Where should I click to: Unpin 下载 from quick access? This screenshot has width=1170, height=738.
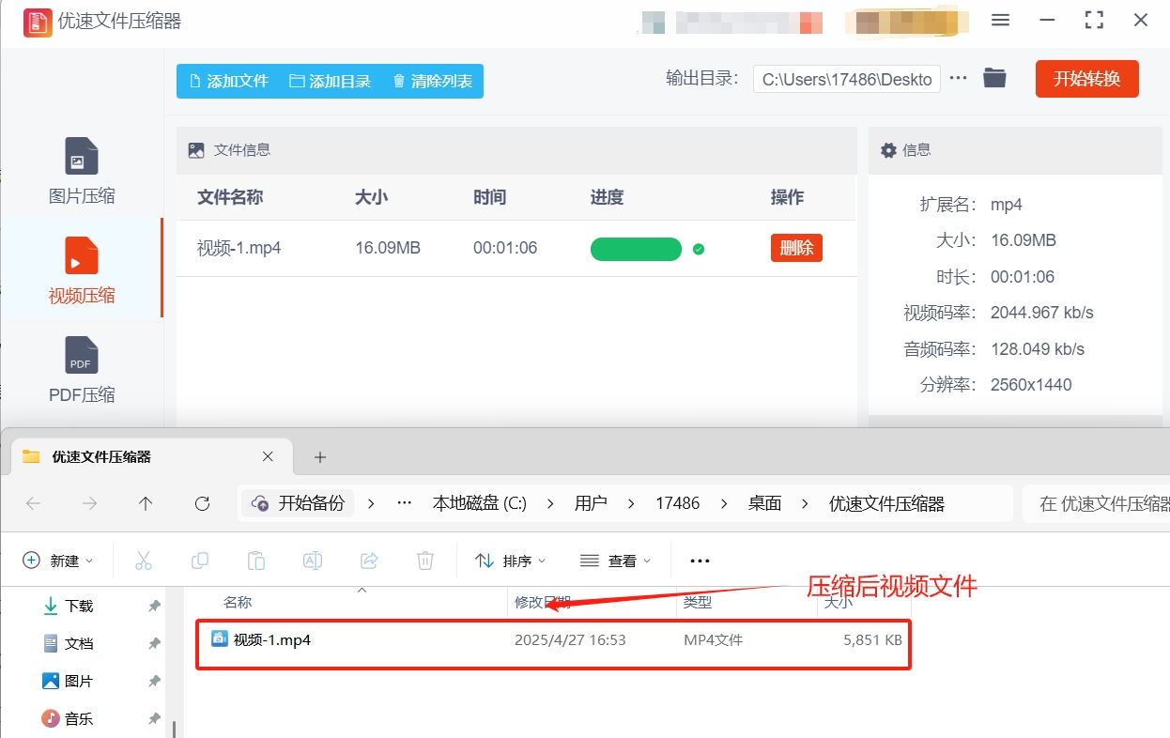[153, 606]
